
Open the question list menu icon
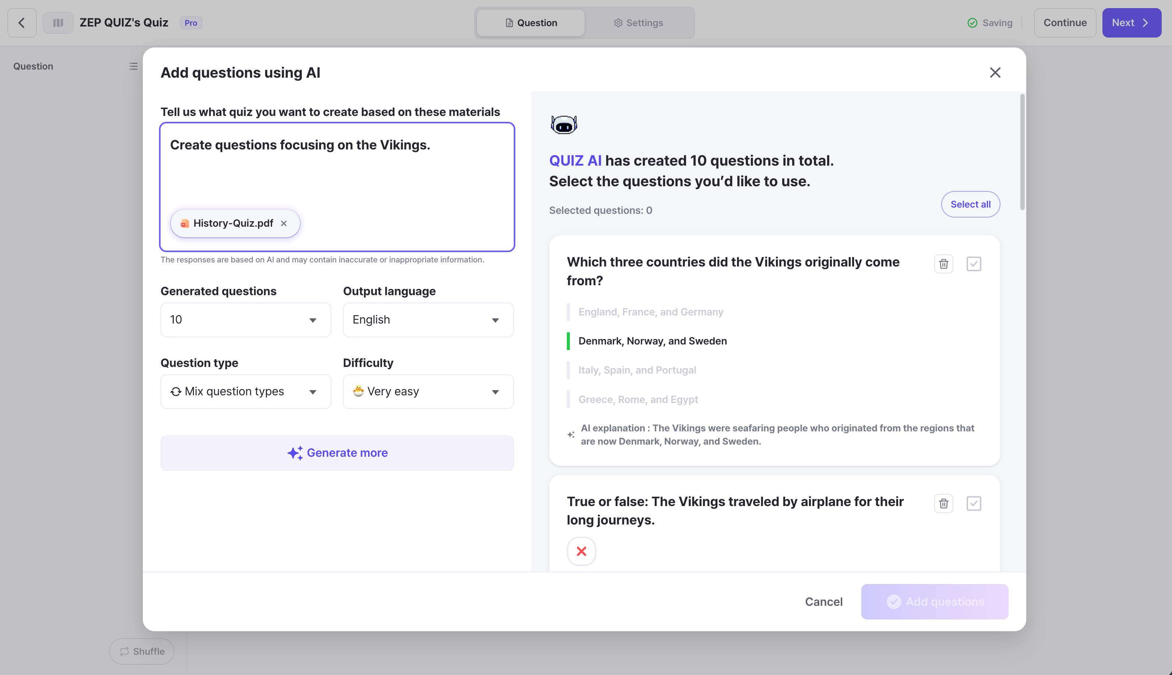pos(134,66)
